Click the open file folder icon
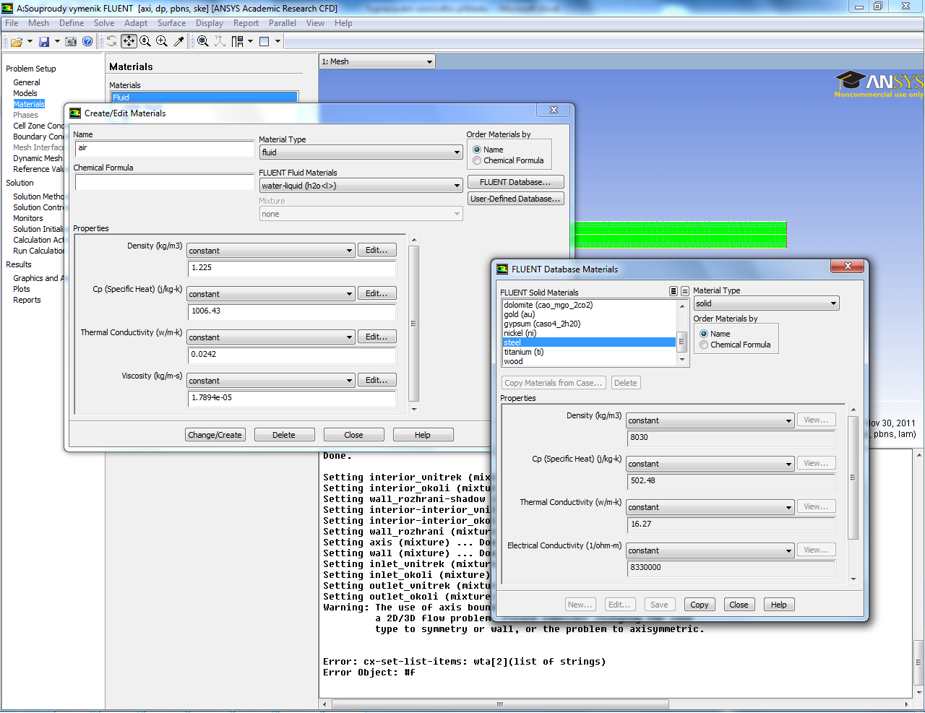 (x=17, y=42)
